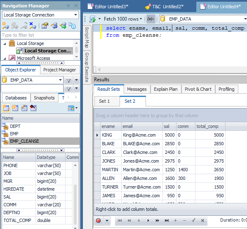This screenshot has width=247, height=229.
Task: Click the import connections icon
Action: 54,26
